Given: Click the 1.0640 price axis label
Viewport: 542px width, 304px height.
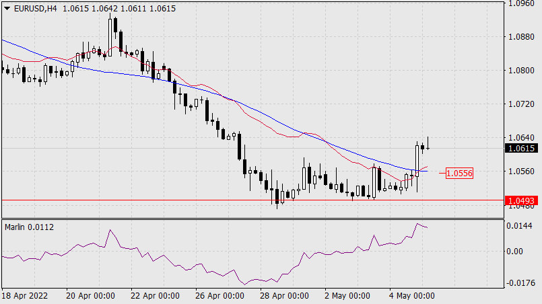Looking at the screenshot, I should point(521,137).
